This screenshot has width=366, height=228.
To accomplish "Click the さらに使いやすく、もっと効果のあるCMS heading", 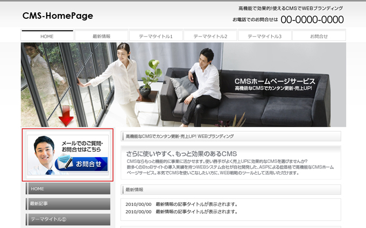I will pyautogui.click(x=181, y=153).
